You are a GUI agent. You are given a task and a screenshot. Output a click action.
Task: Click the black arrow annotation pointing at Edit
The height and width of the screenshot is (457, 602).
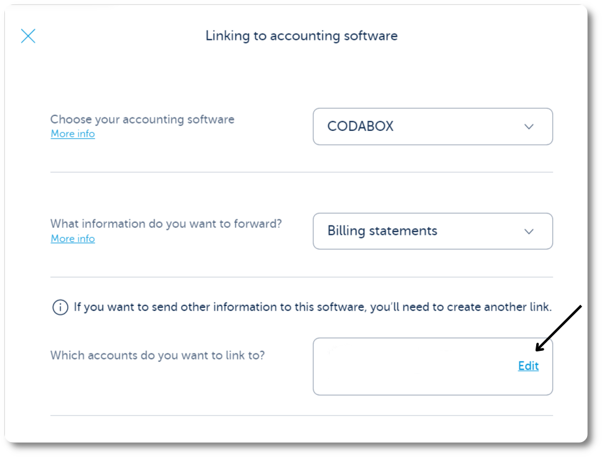tap(559, 328)
